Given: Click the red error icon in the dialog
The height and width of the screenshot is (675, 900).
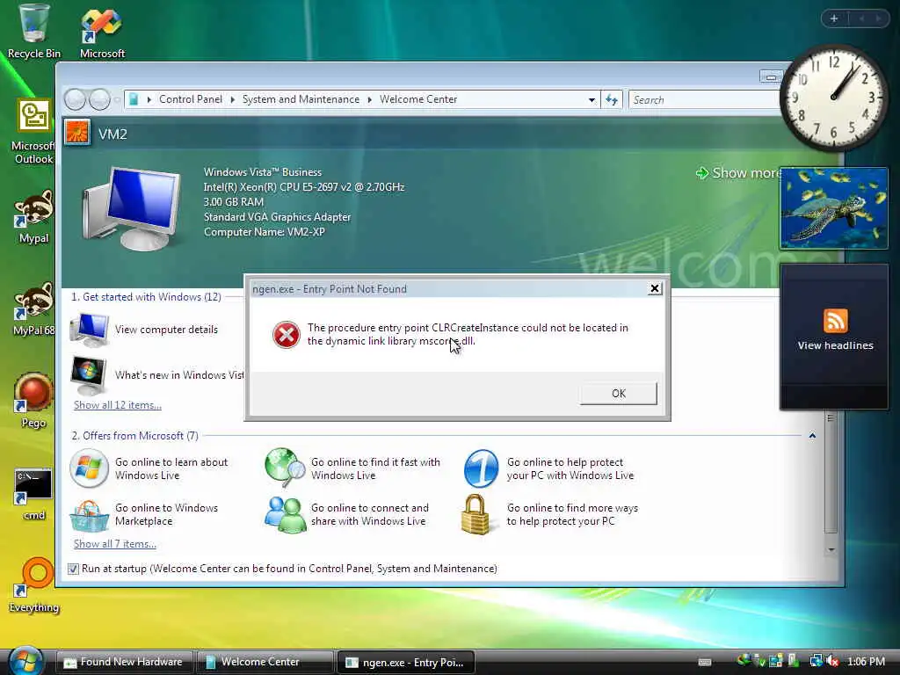Looking at the screenshot, I should [286, 335].
